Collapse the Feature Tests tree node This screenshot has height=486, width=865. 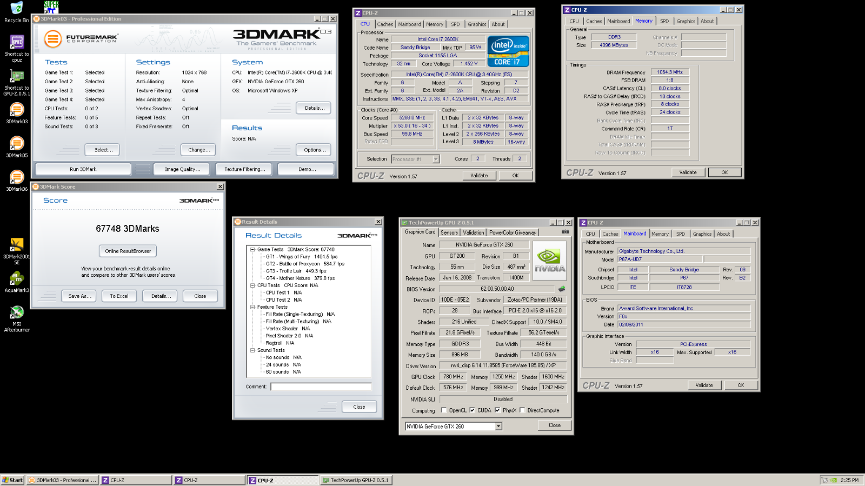pyautogui.click(x=252, y=307)
